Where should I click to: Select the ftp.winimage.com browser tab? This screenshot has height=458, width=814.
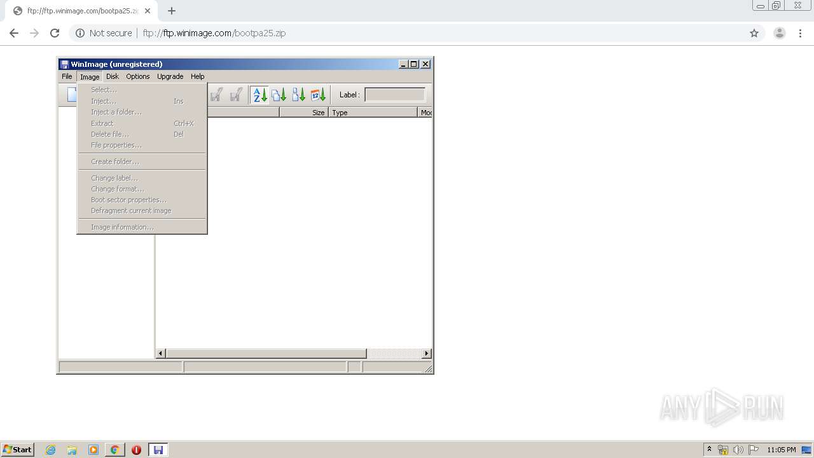tap(83, 11)
